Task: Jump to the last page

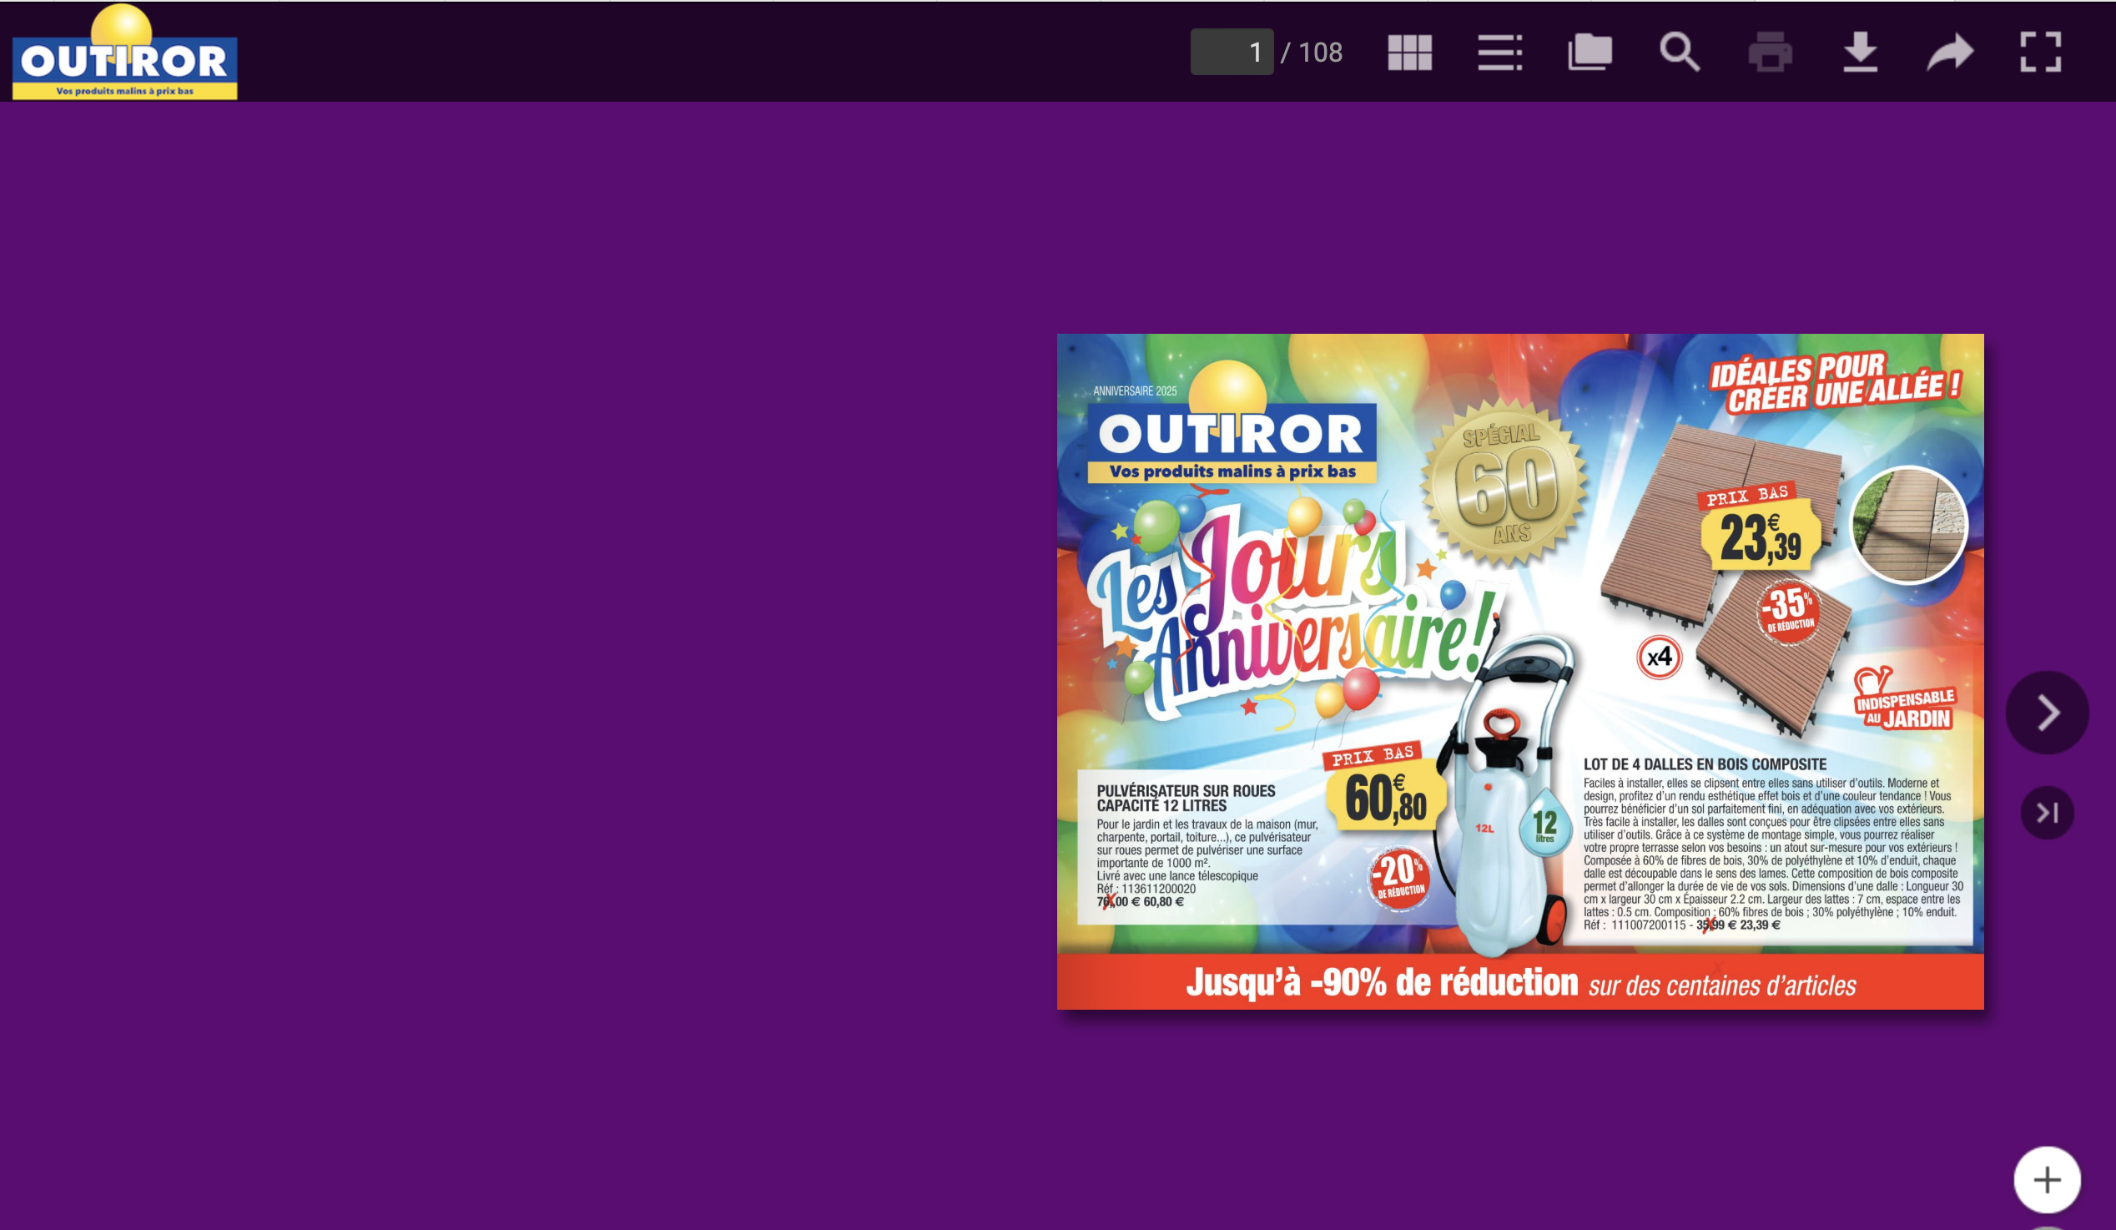Action: click(2047, 813)
